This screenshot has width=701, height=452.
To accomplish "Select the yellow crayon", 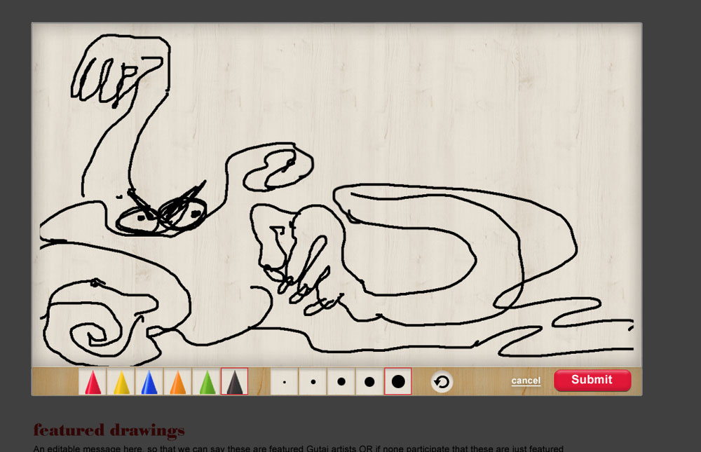I will tap(121, 382).
